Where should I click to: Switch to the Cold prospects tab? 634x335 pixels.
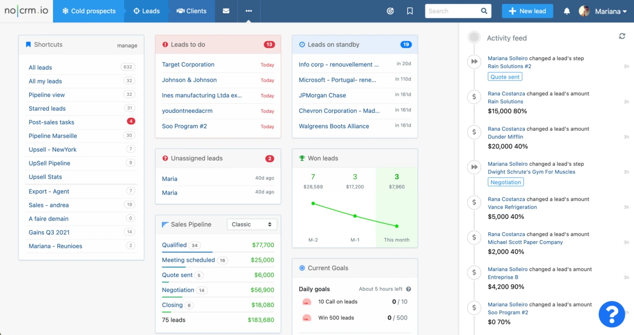pyautogui.click(x=89, y=11)
